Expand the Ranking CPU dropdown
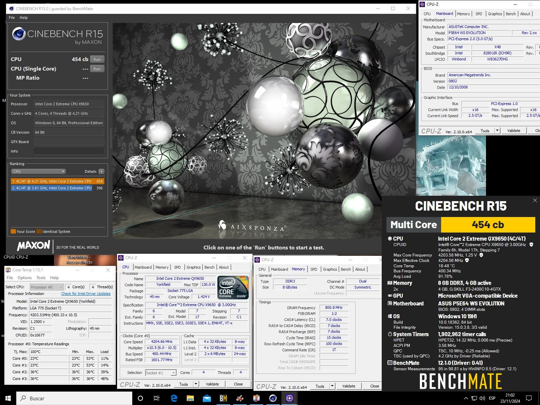The height and width of the screenshot is (405, 540). coord(38,171)
